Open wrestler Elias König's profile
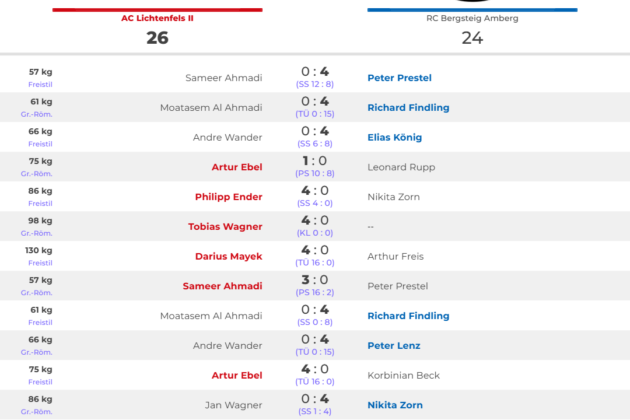 tap(394, 138)
